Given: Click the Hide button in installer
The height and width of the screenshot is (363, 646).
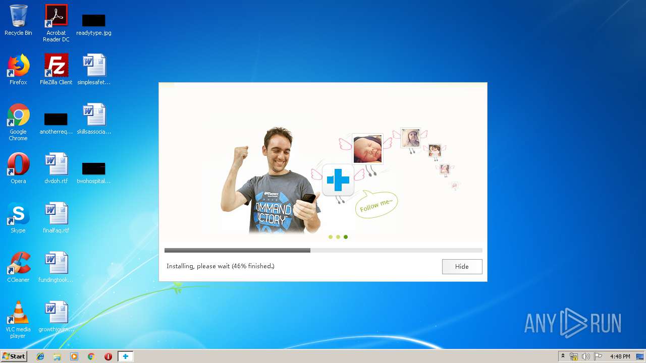Looking at the screenshot, I should click(462, 267).
